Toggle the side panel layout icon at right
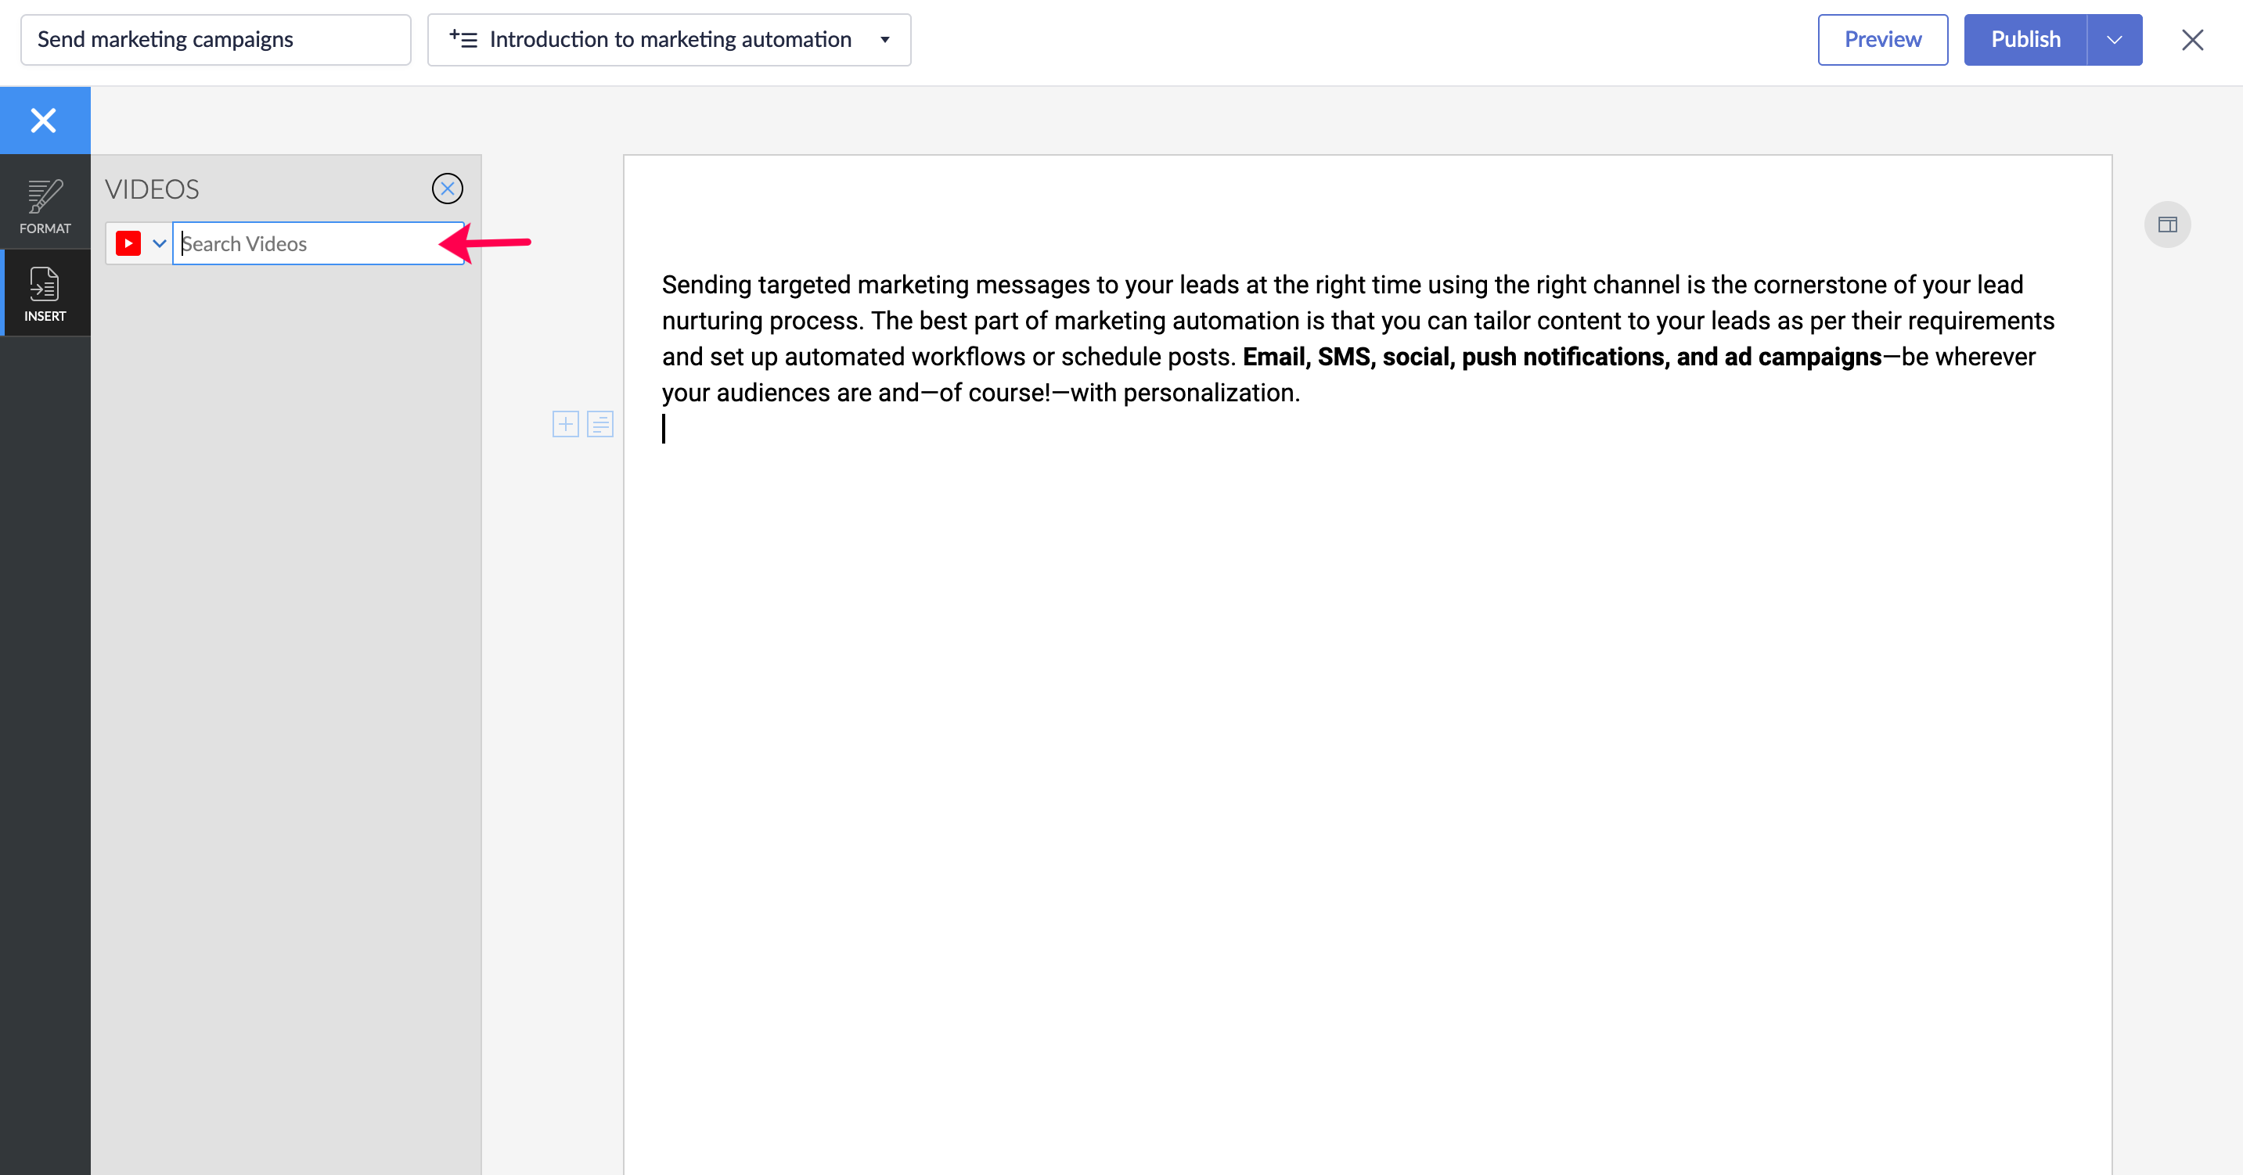The width and height of the screenshot is (2243, 1175). coord(2166,225)
